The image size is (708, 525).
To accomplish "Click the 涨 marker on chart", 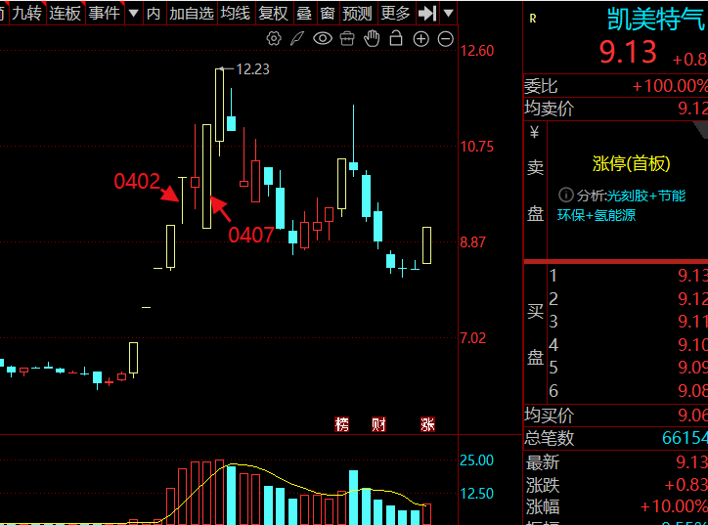I will [427, 424].
